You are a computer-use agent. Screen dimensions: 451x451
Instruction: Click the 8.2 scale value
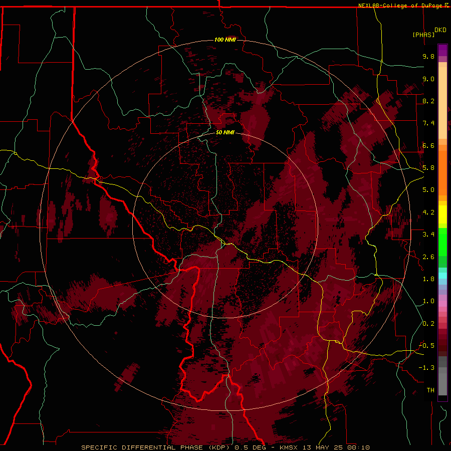tap(428, 101)
